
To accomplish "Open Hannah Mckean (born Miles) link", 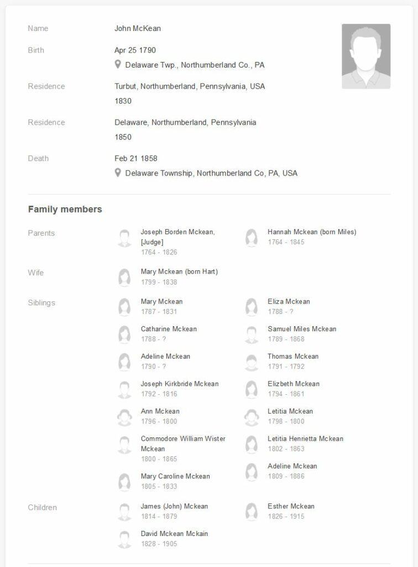I will 312,232.
